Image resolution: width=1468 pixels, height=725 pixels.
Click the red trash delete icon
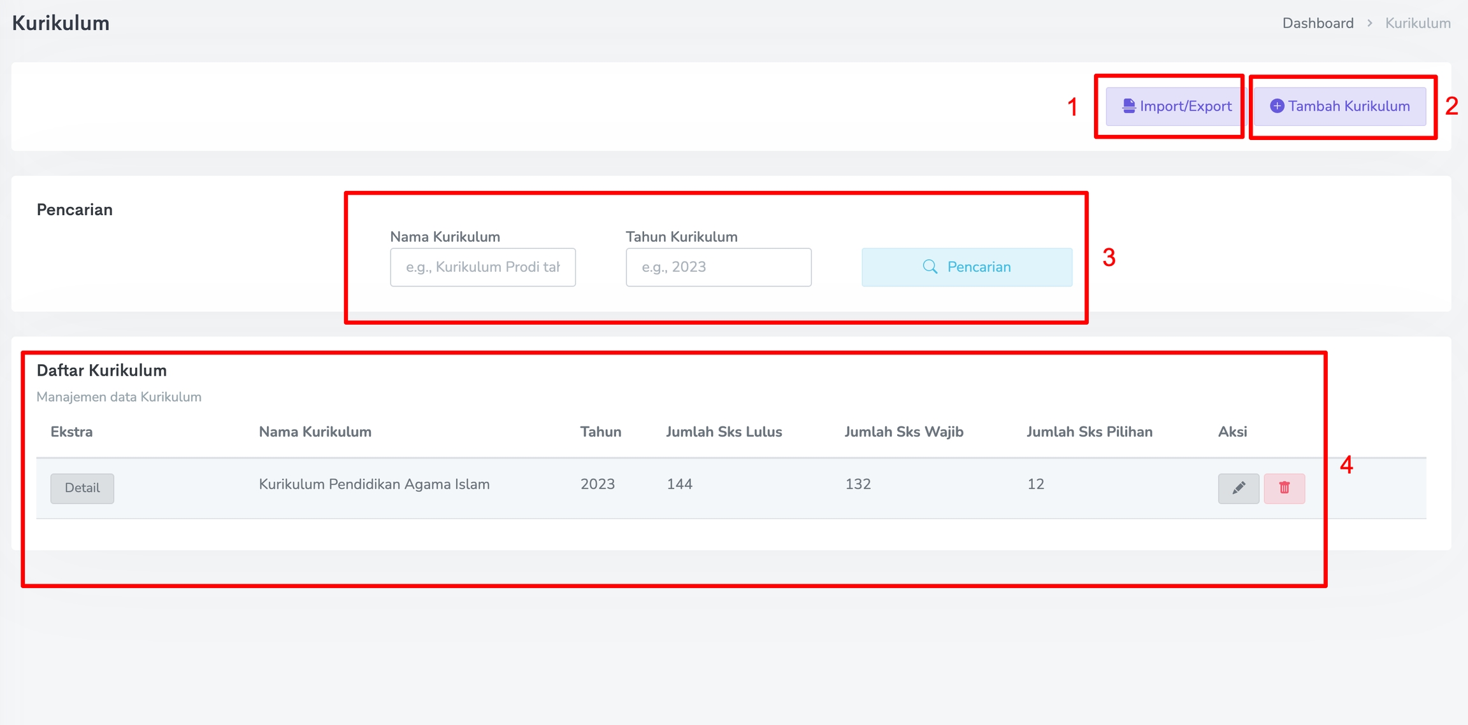1284,488
